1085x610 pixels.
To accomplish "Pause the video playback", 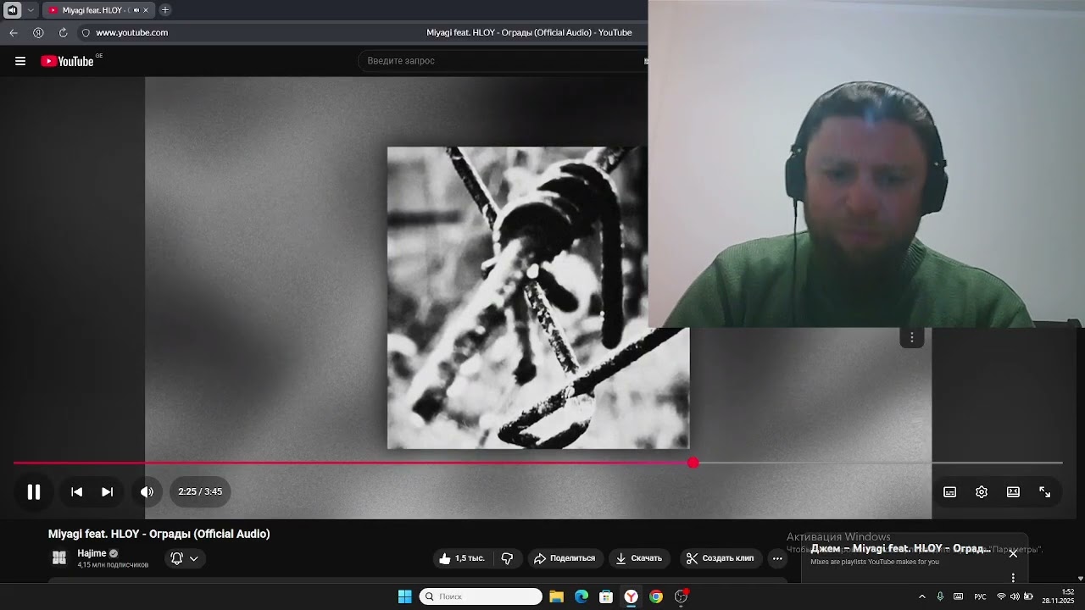I will (x=34, y=491).
